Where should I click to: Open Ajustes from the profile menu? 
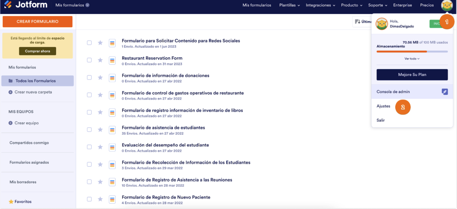coord(383,106)
